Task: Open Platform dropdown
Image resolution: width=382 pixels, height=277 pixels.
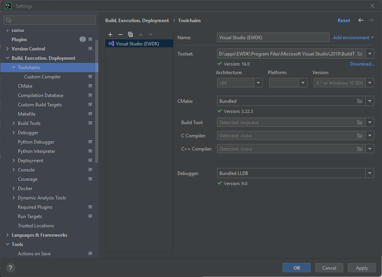Action: coord(303,83)
